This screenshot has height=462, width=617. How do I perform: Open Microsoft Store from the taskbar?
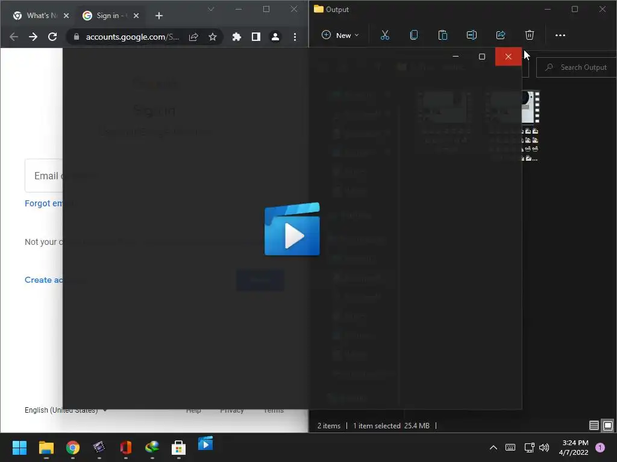(x=178, y=447)
